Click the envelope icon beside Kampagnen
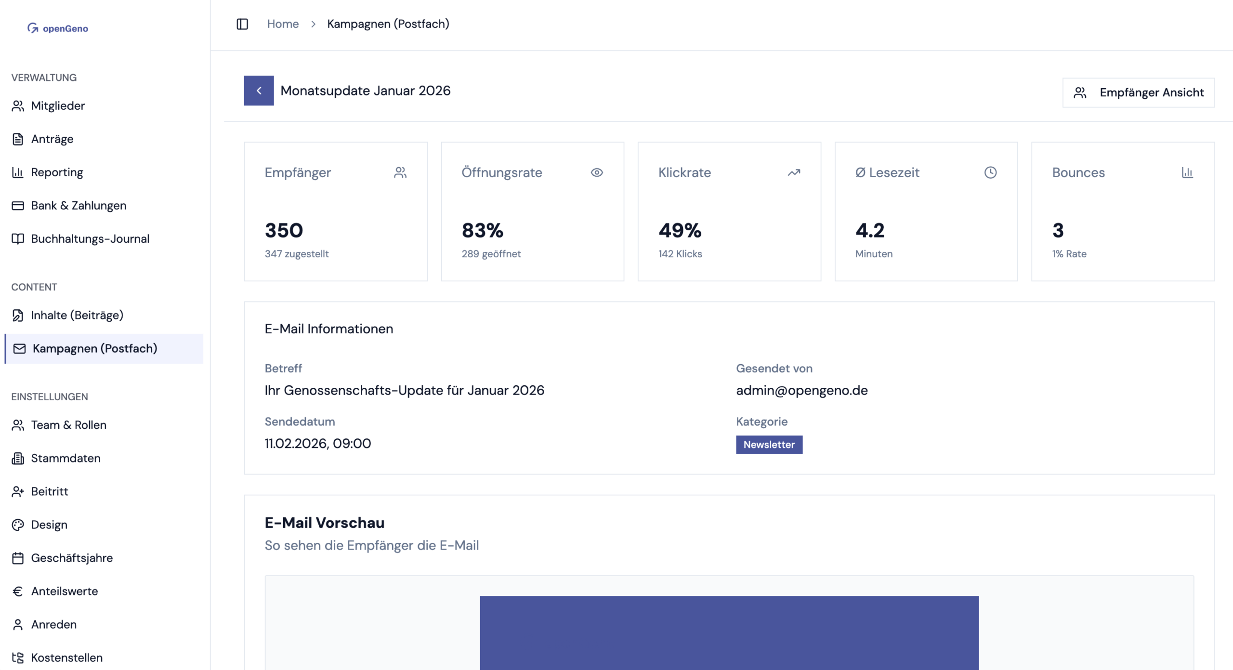1233x670 pixels. click(x=19, y=349)
